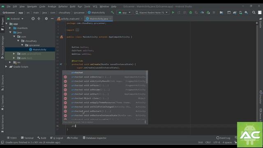Viewport: 263px width, 148px height.
Task: Toggle the Build Variants side panel
Action: point(2,123)
